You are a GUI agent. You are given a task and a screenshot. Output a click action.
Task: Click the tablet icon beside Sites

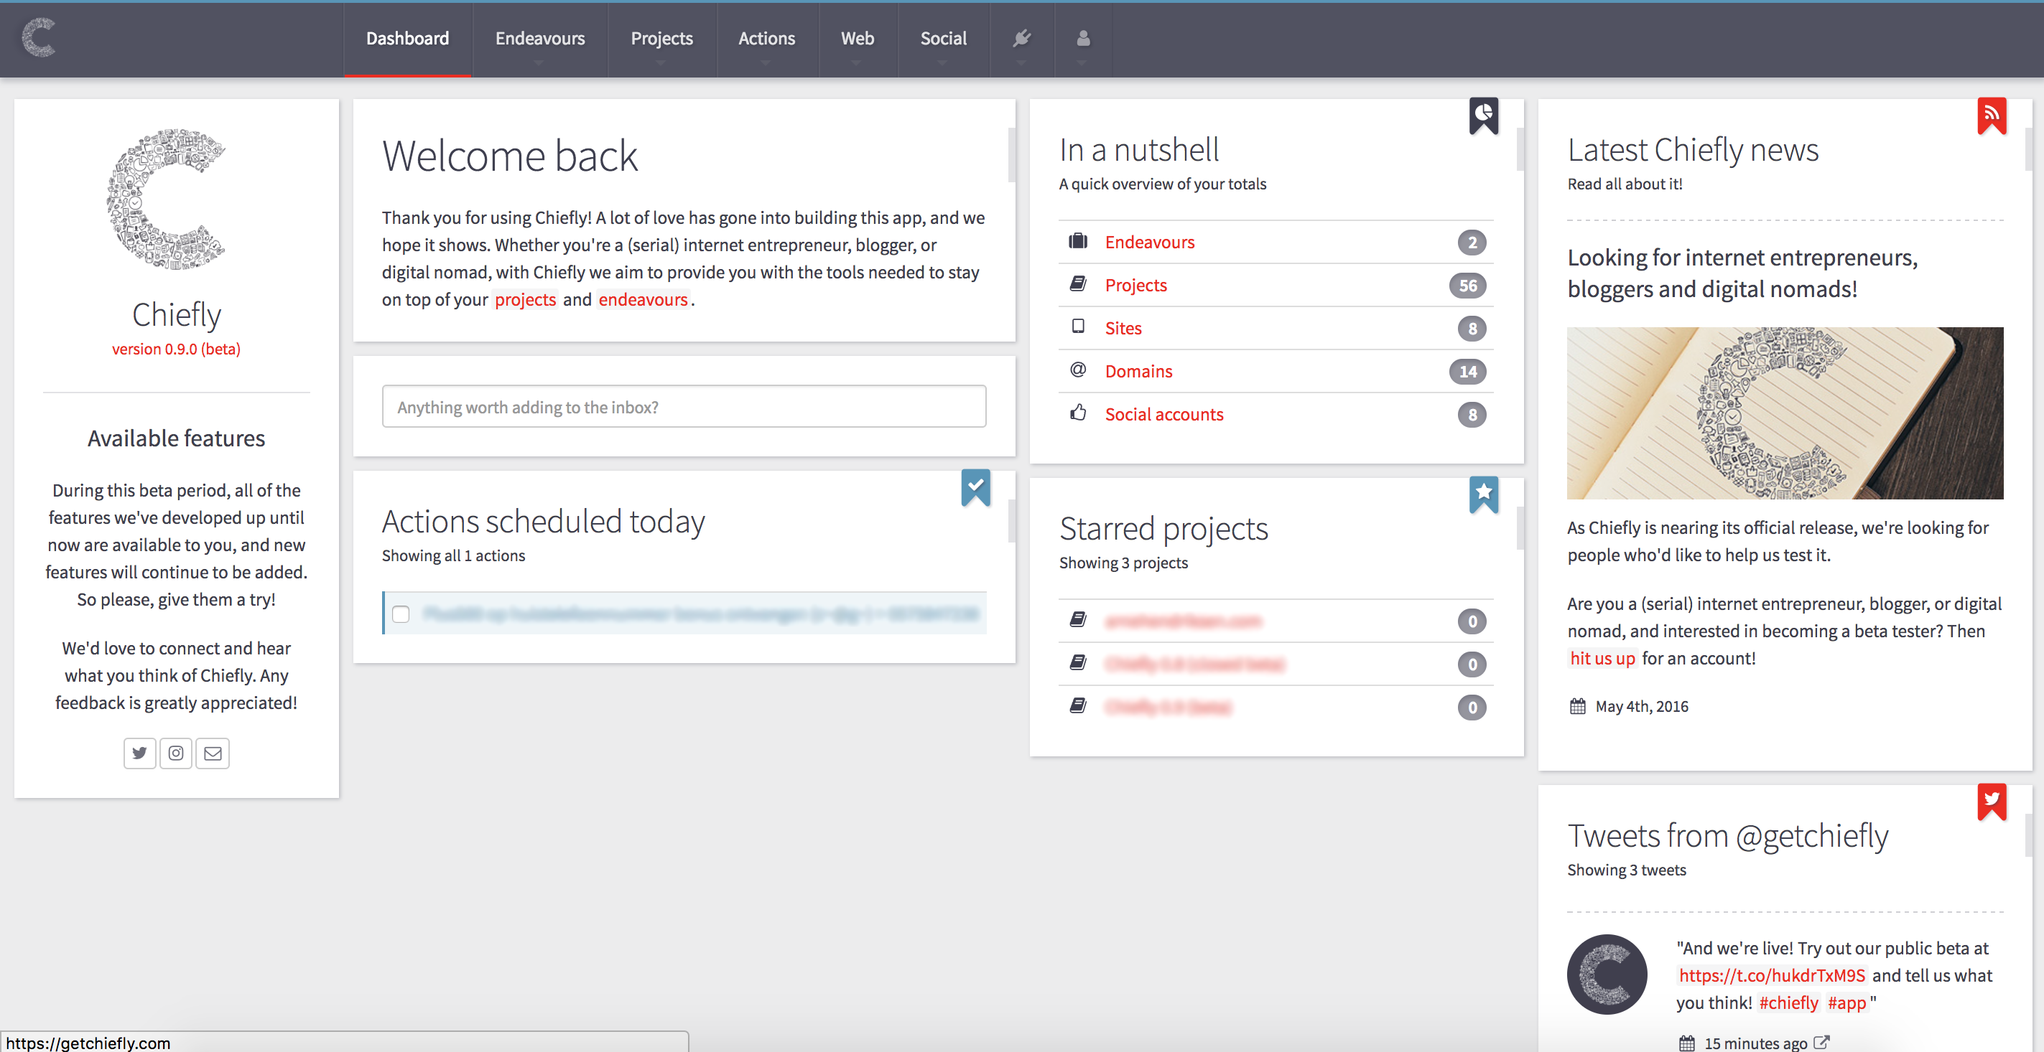1077,326
